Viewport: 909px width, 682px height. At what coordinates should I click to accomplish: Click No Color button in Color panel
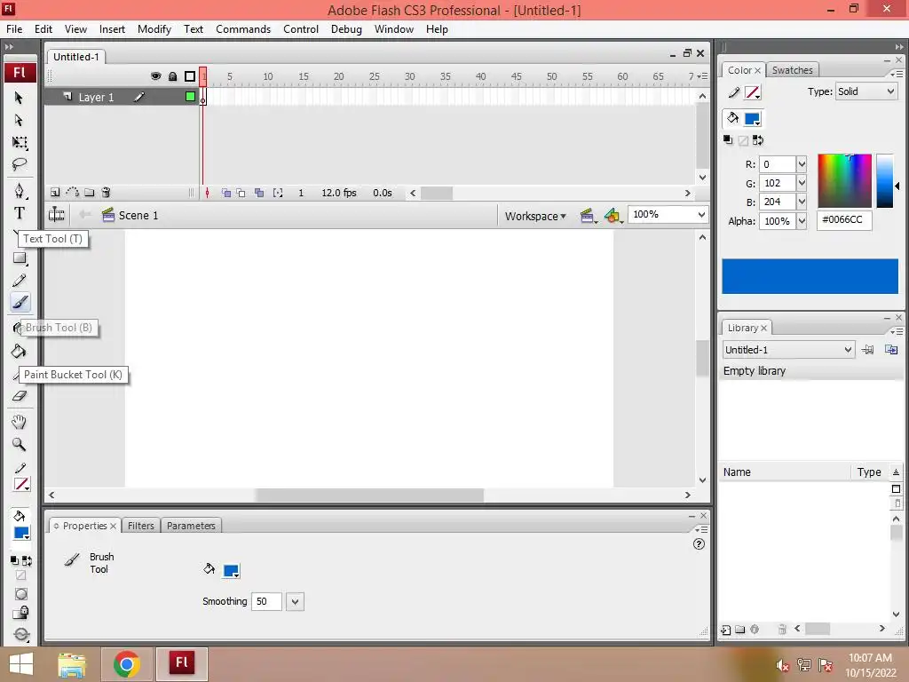click(743, 140)
